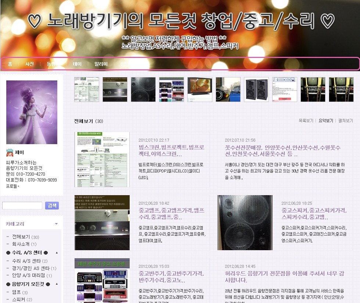Open the 테마 menu item

point(77,64)
